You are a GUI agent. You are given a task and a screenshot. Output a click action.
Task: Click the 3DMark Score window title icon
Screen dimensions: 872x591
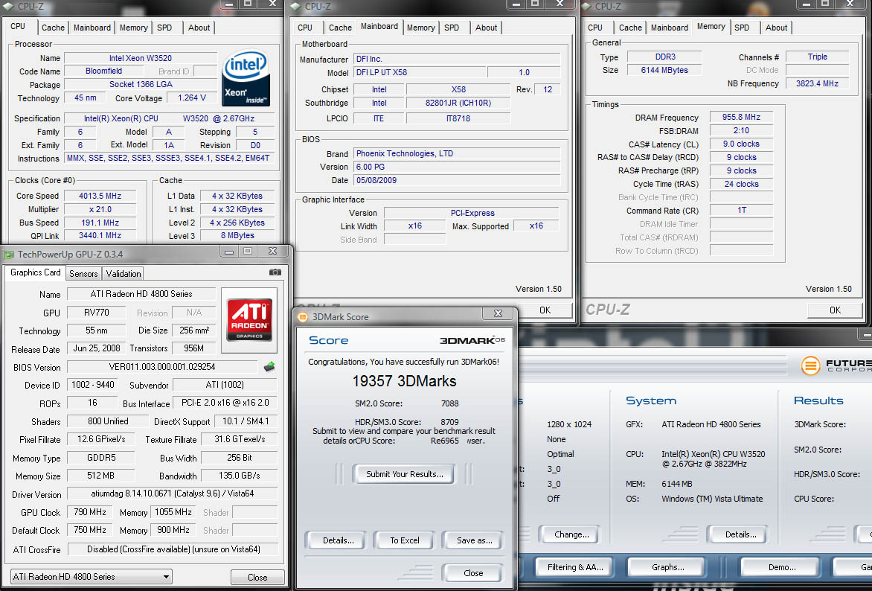tap(303, 316)
